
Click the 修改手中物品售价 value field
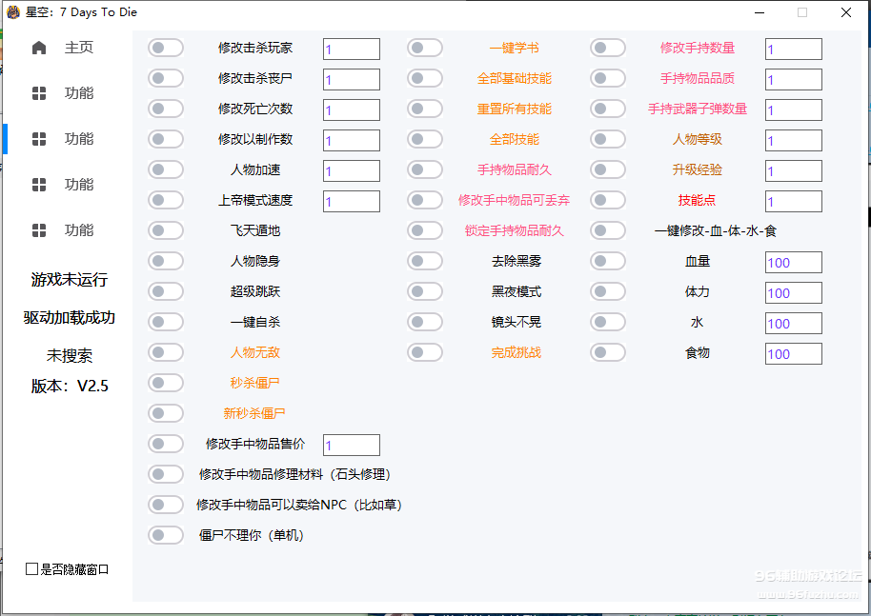coord(352,445)
